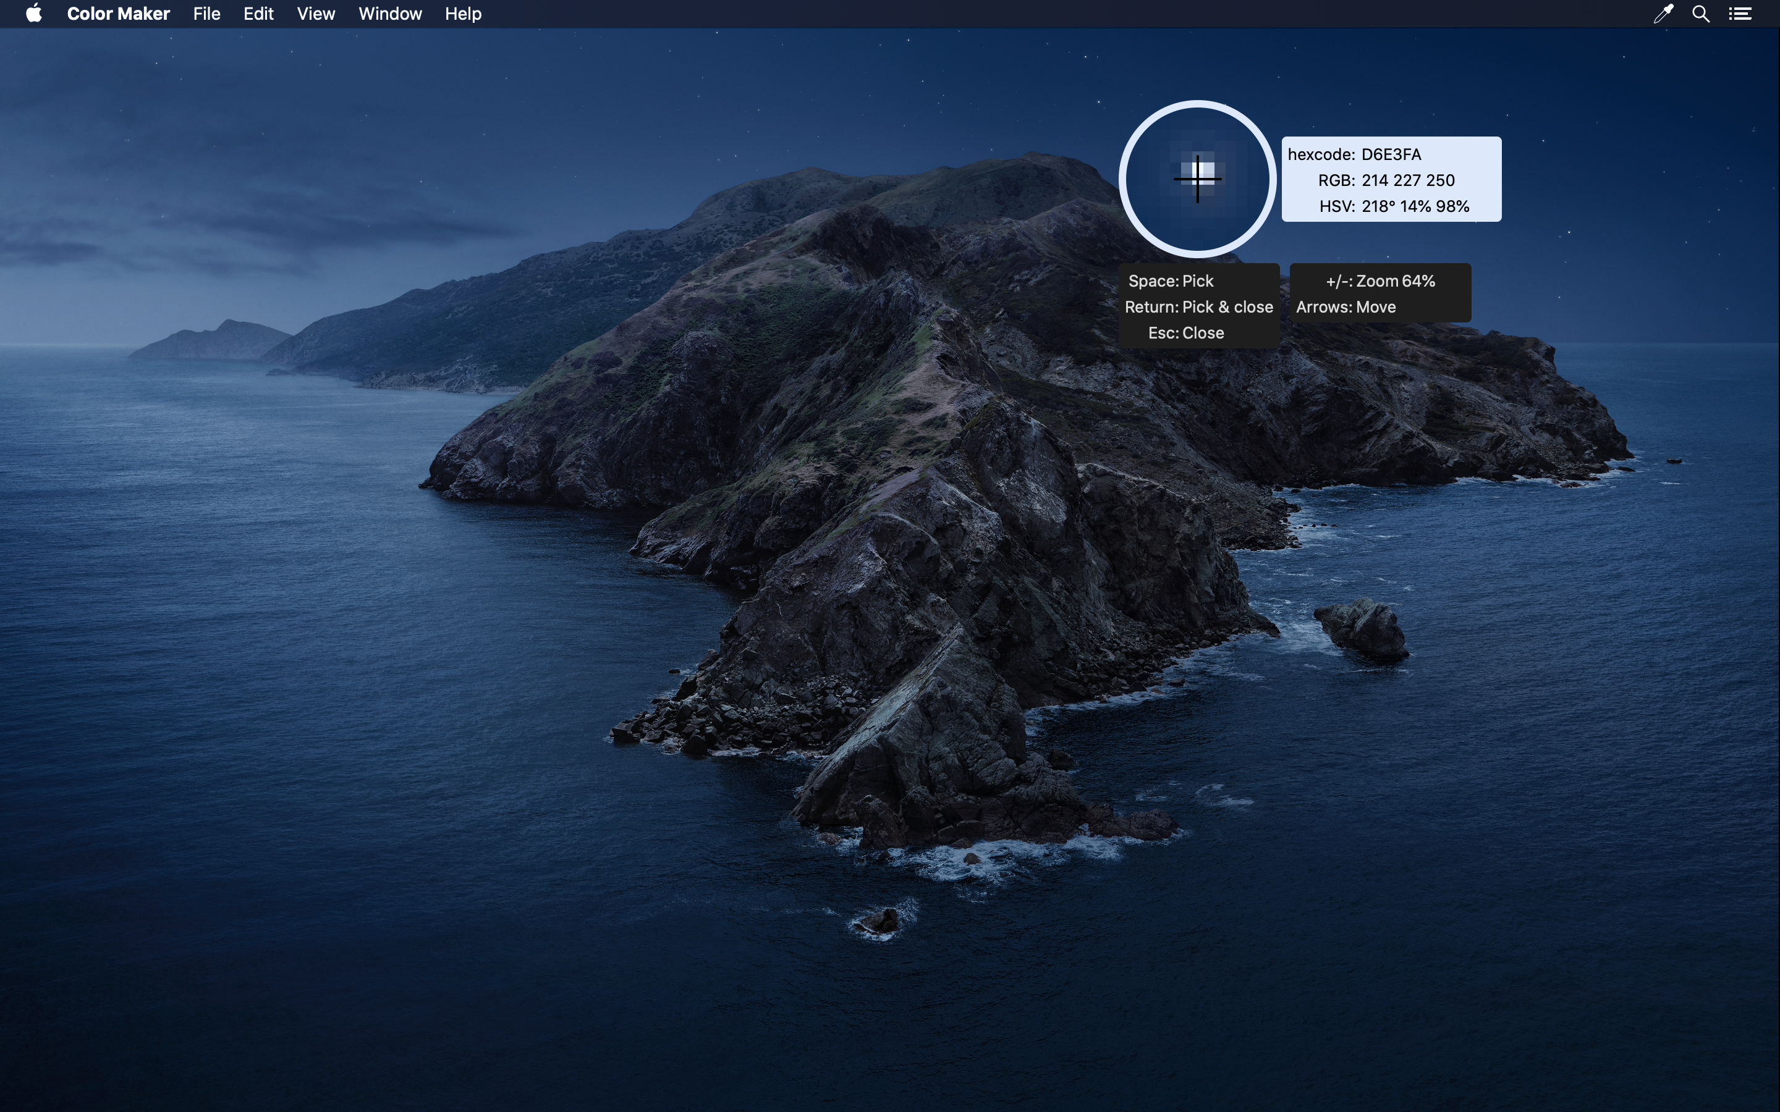1780x1112 pixels.
Task: Click the "Arrows: Move" hint
Action: click(1346, 306)
